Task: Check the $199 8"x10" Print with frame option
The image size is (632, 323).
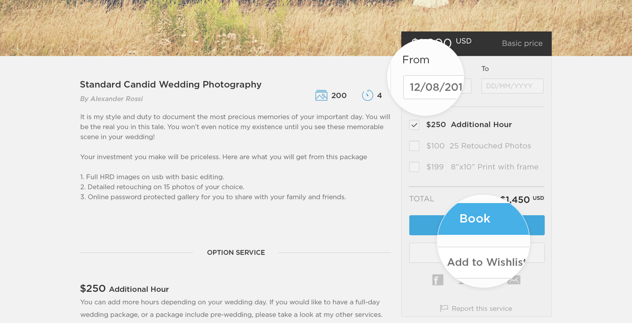Action: [x=414, y=167]
